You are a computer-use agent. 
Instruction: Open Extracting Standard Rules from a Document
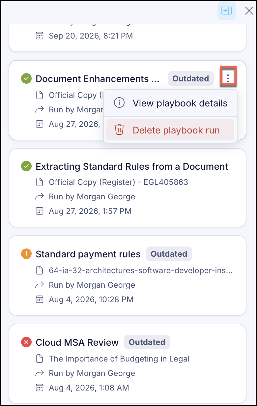pos(132,166)
